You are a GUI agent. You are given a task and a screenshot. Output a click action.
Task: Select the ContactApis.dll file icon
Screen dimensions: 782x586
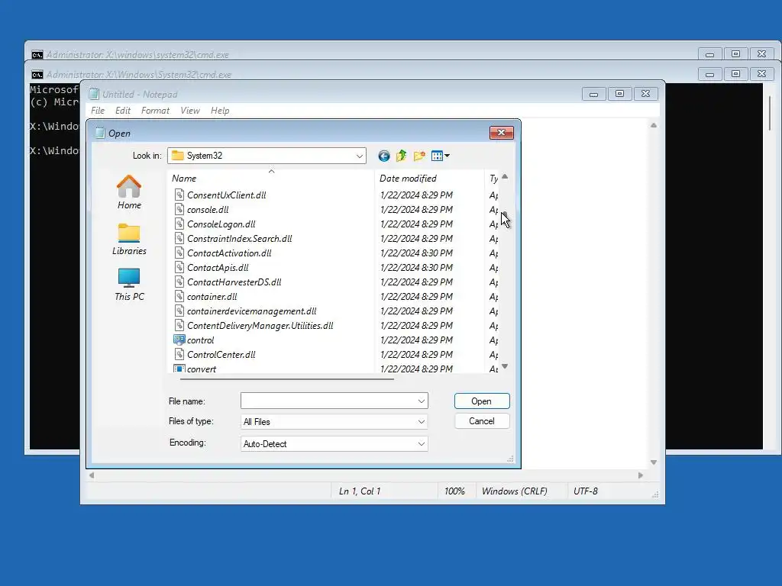pos(179,267)
